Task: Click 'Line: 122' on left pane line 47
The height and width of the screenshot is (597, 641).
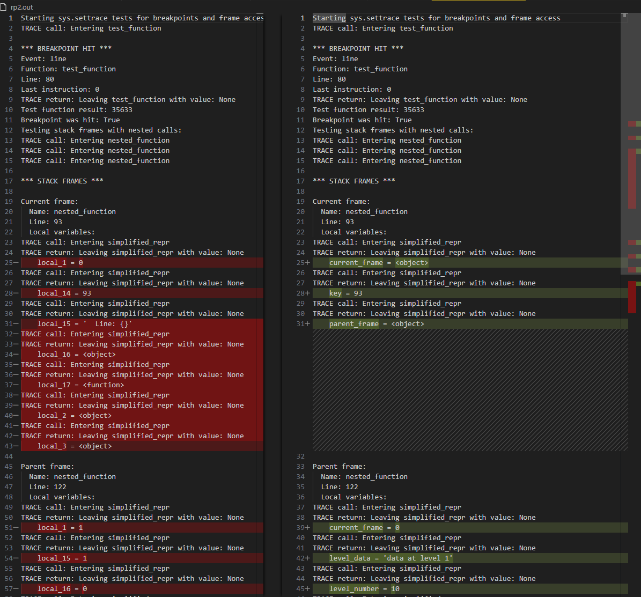Action: (47, 487)
